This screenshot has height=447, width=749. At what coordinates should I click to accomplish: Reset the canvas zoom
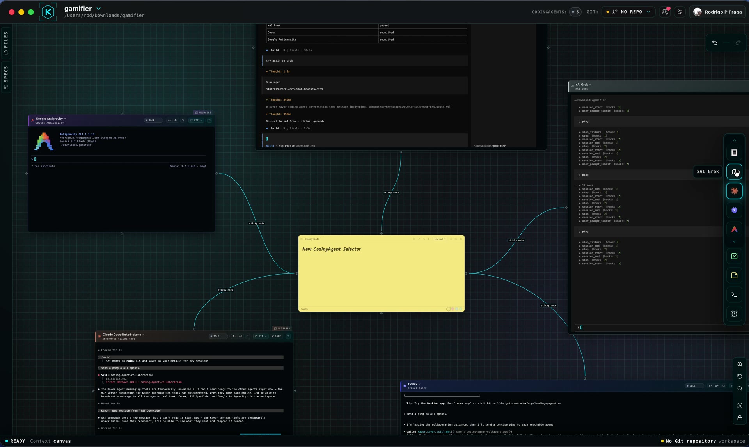(x=740, y=376)
